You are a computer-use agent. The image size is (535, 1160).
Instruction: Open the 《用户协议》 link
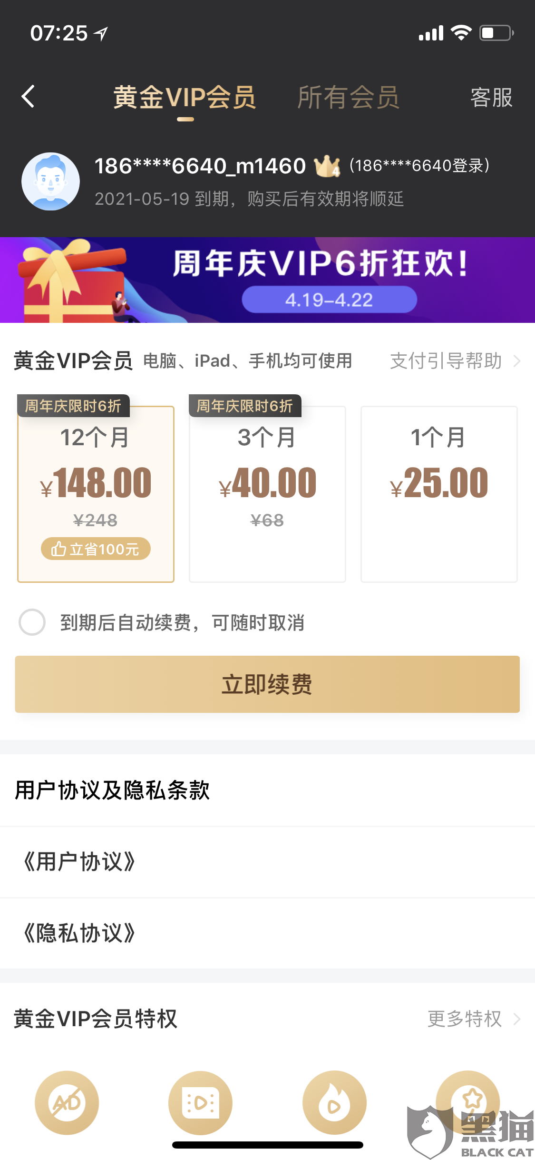click(x=80, y=862)
